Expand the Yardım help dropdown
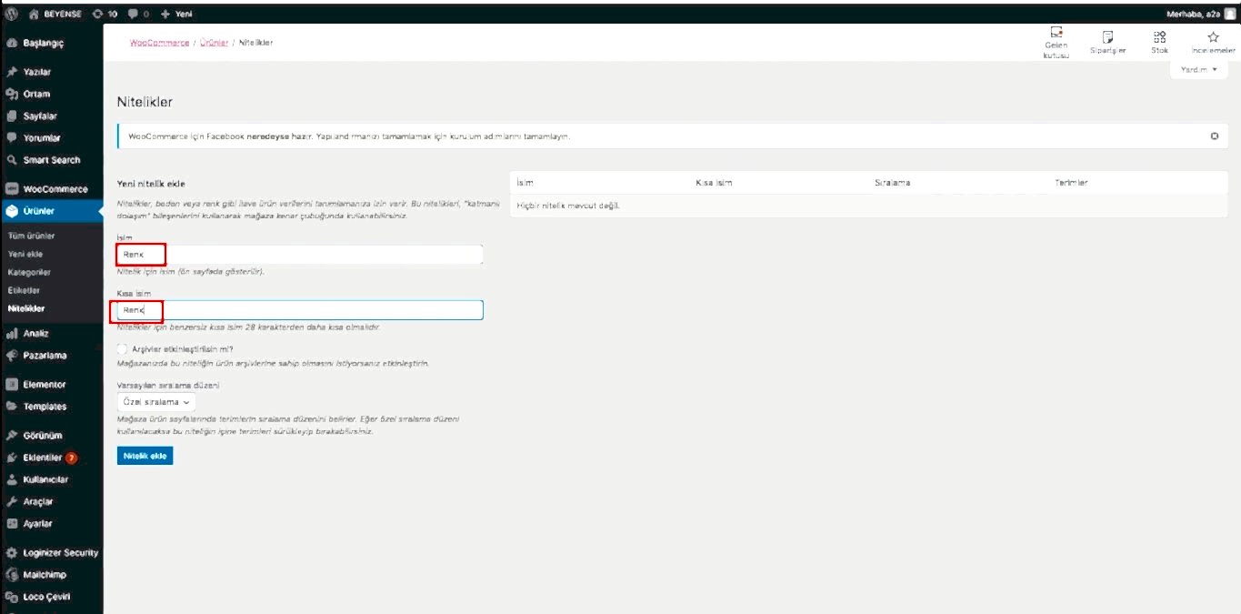 pyautogui.click(x=1198, y=70)
